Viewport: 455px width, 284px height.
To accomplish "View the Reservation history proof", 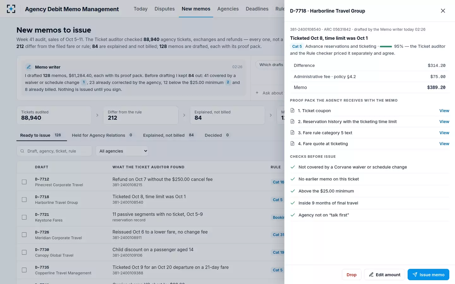I will [x=444, y=121].
